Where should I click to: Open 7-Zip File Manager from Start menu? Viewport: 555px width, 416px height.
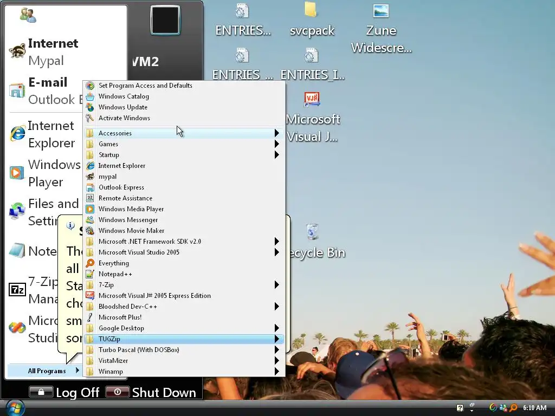(x=34, y=290)
